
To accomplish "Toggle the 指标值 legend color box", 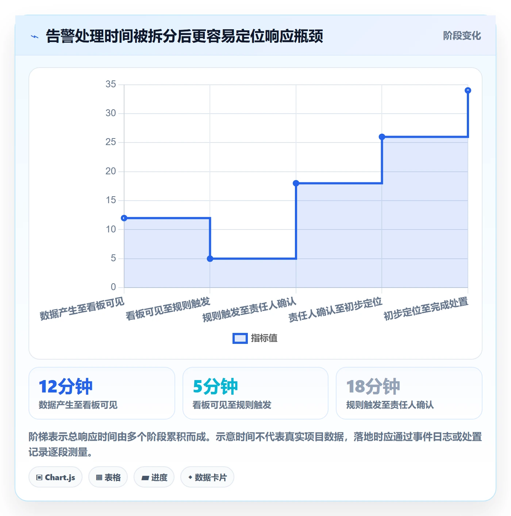I will 240,338.
